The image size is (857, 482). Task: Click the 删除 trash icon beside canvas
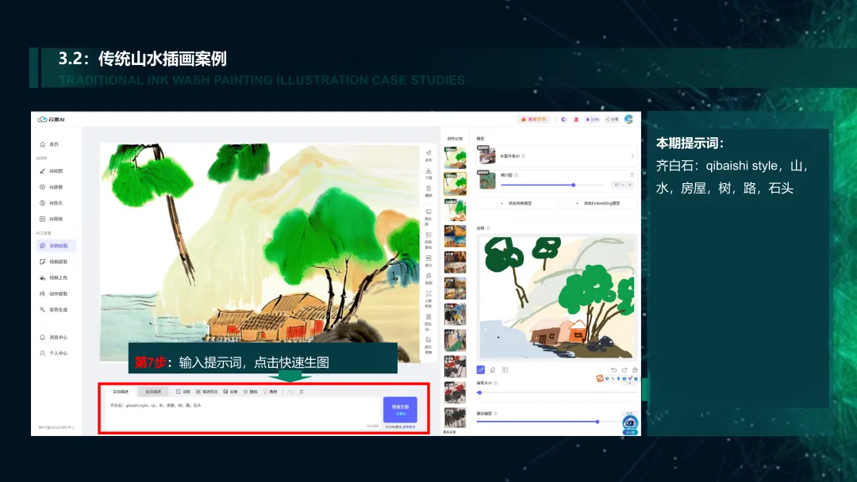[428, 189]
